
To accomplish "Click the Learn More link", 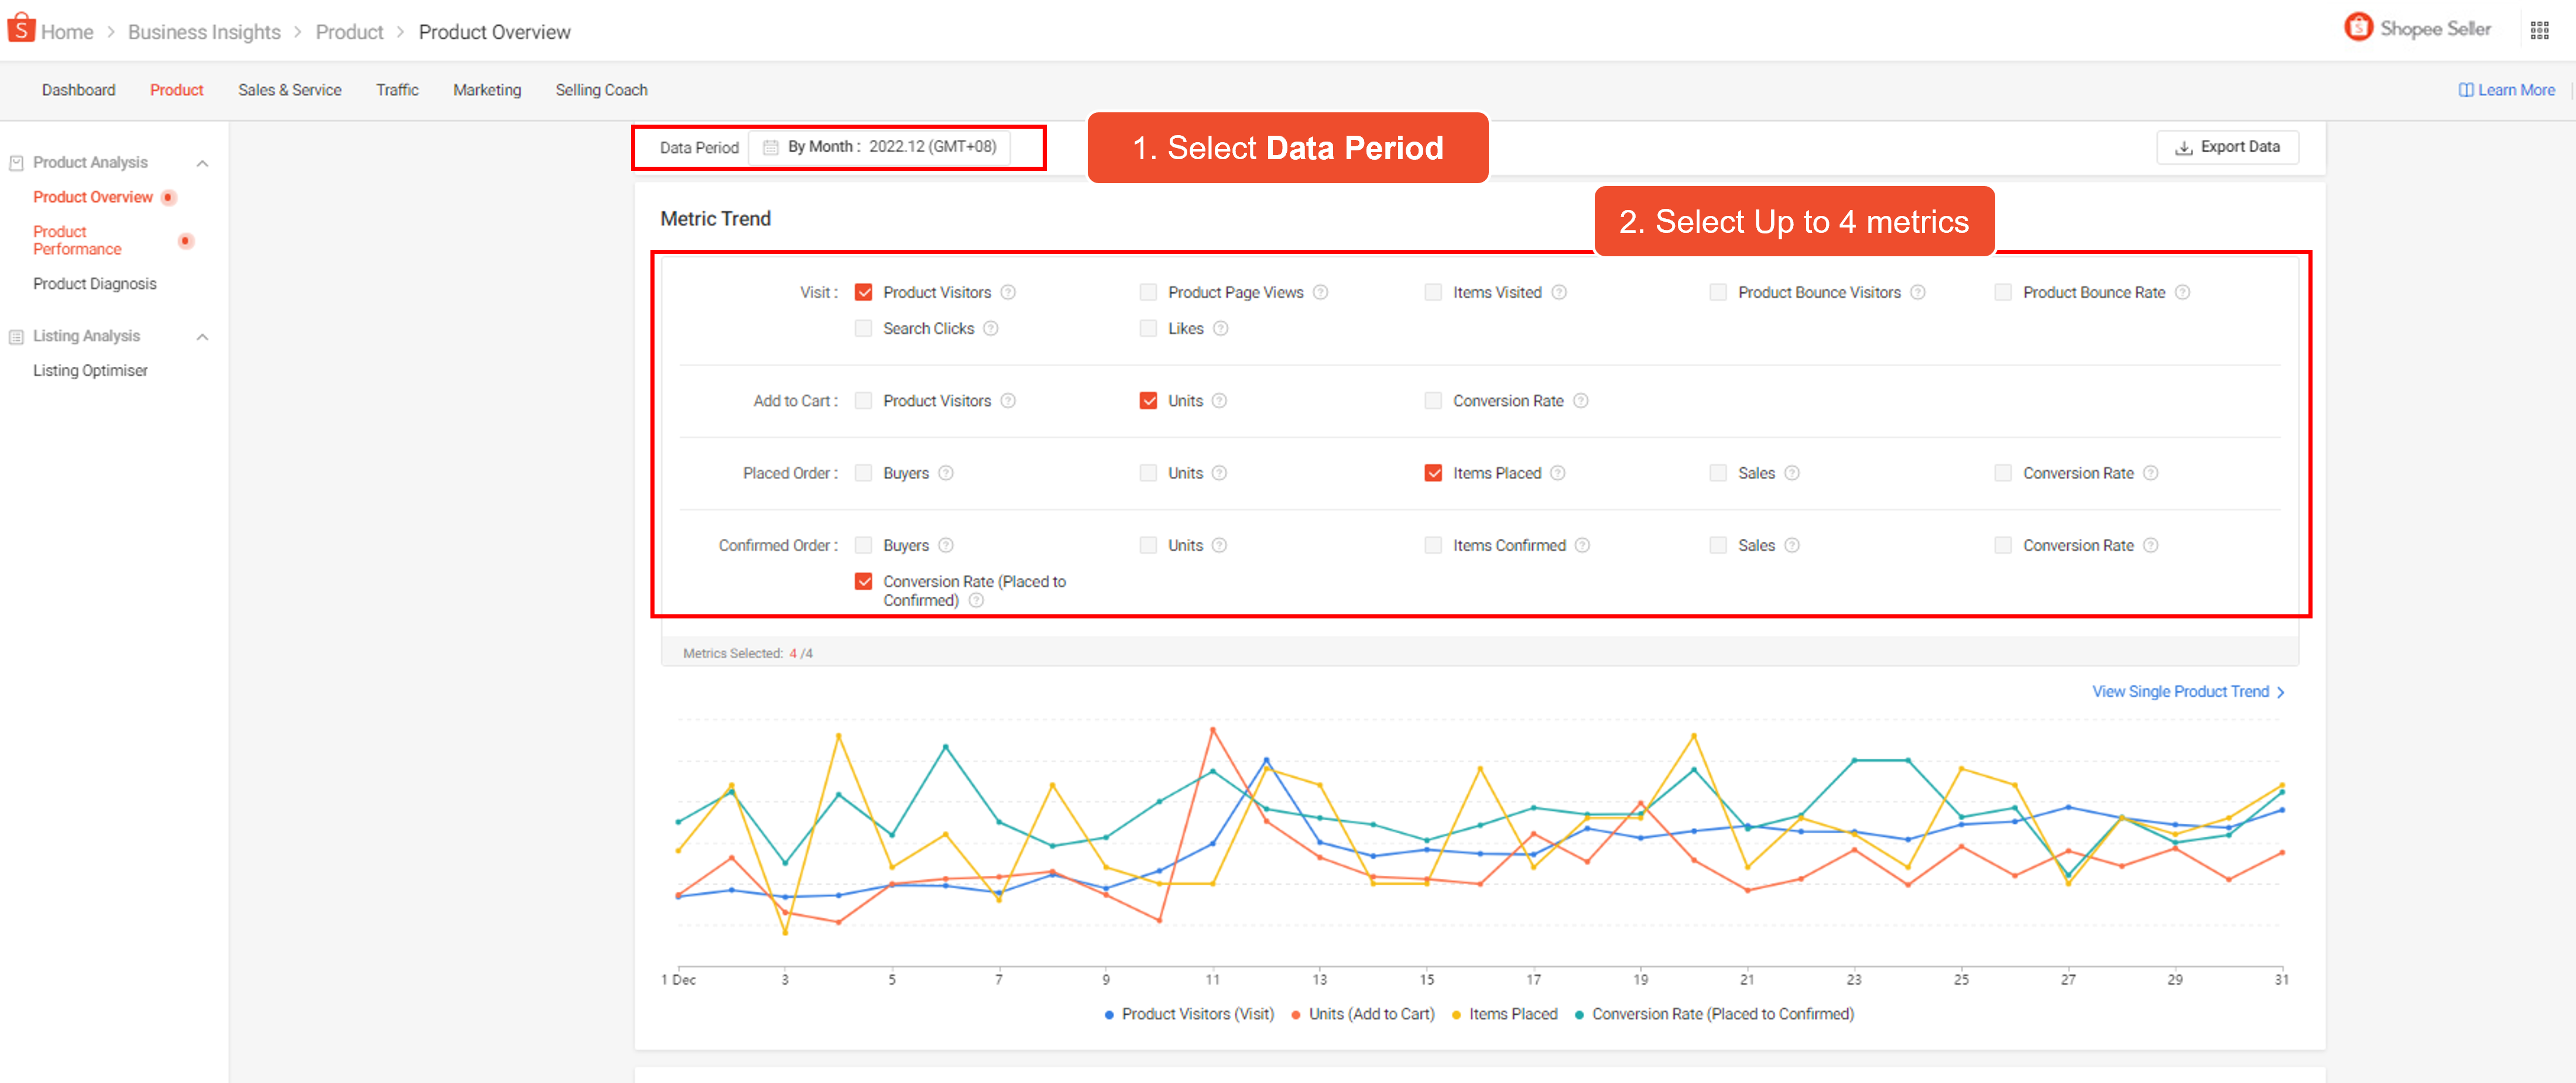I will (2506, 90).
